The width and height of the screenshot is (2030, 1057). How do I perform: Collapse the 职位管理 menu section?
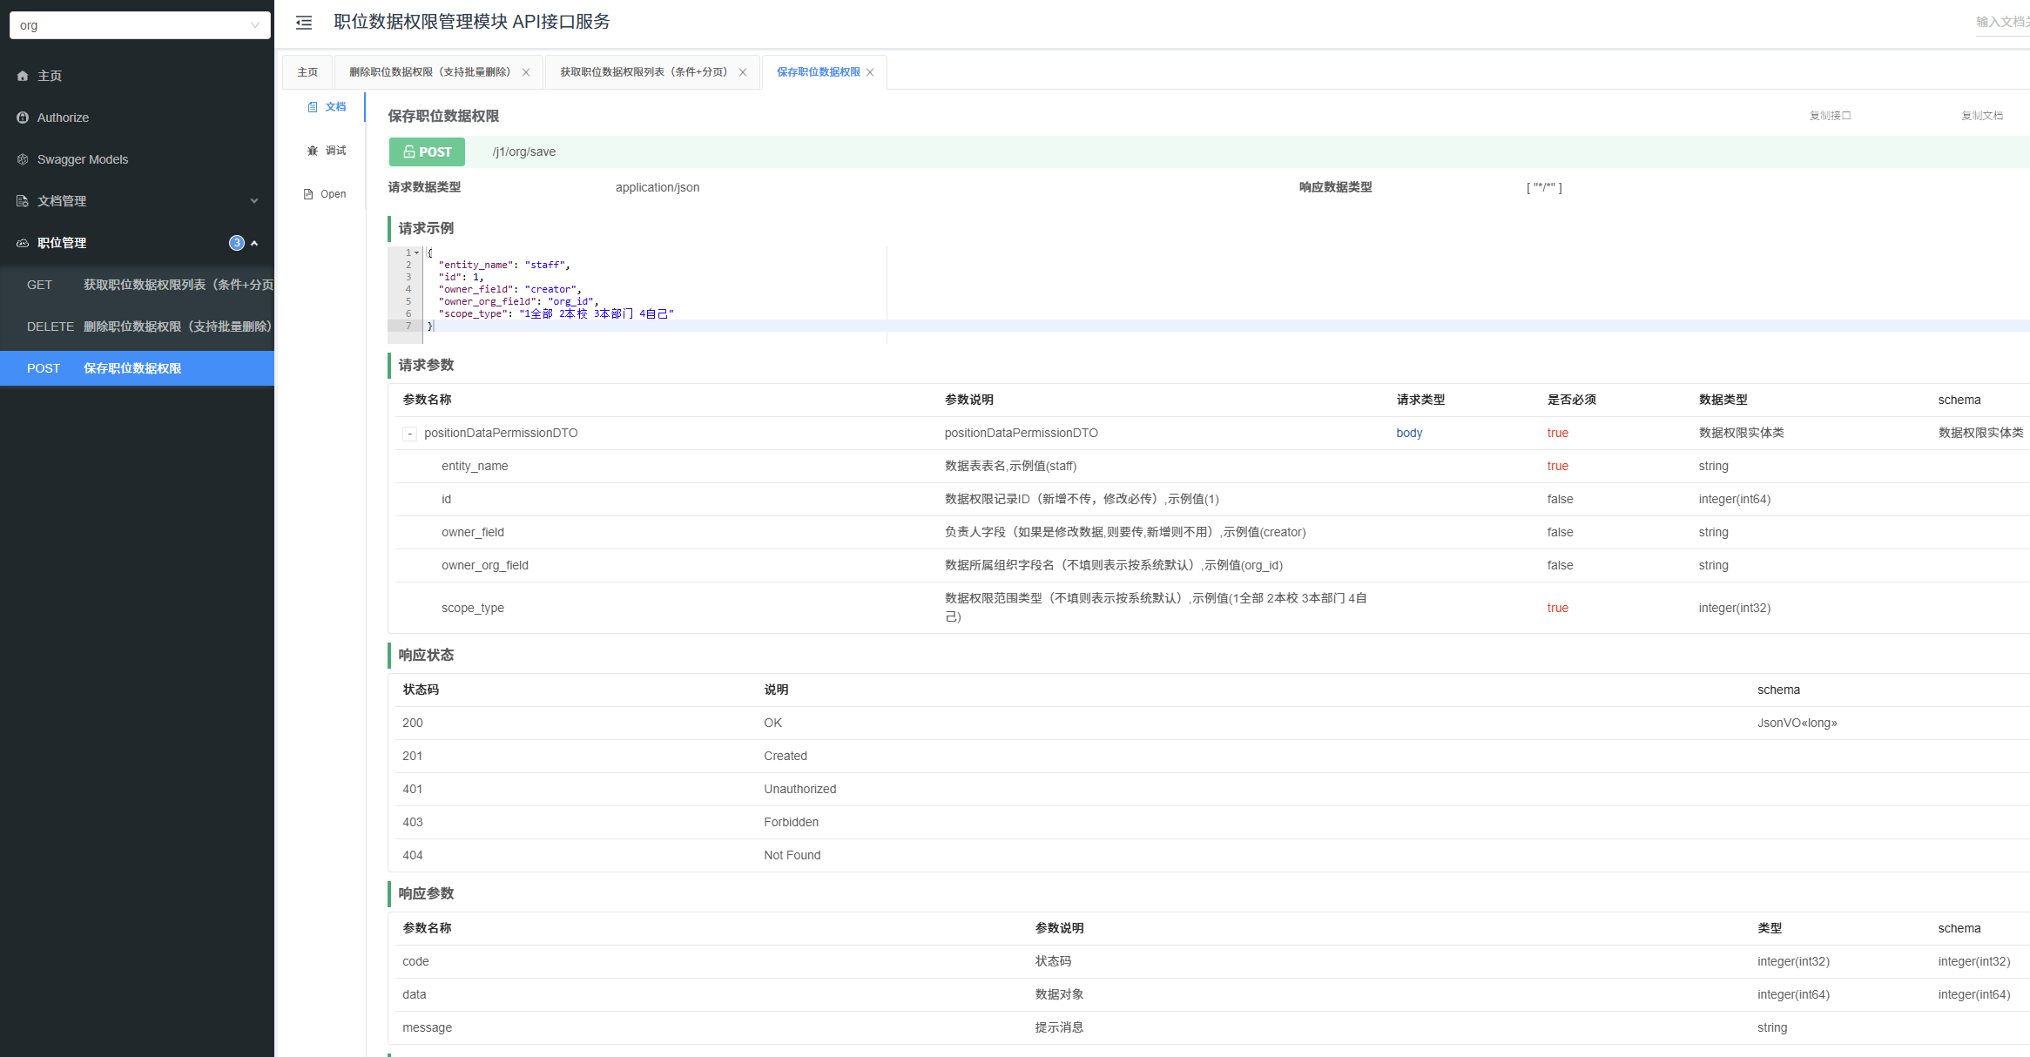coord(254,243)
